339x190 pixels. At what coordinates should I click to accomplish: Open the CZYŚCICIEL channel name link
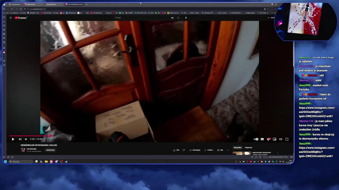(x=32, y=149)
